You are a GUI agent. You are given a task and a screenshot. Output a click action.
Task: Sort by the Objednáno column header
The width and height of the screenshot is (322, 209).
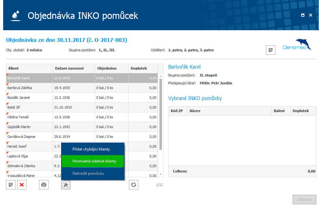tap(112, 68)
